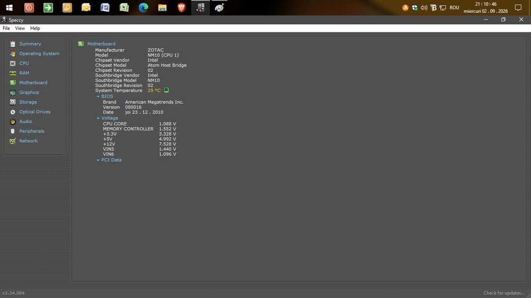This screenshot has height=298, width=531.
Task: Click the Avast orange tray icon
Action: click(x=405, y=7)
